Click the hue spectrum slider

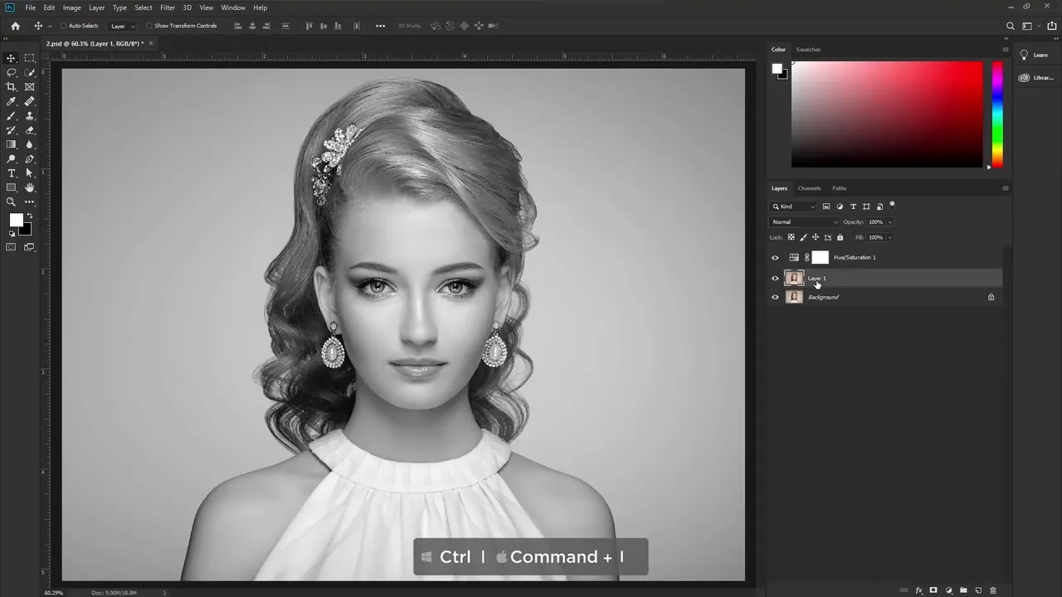(997, 114)
